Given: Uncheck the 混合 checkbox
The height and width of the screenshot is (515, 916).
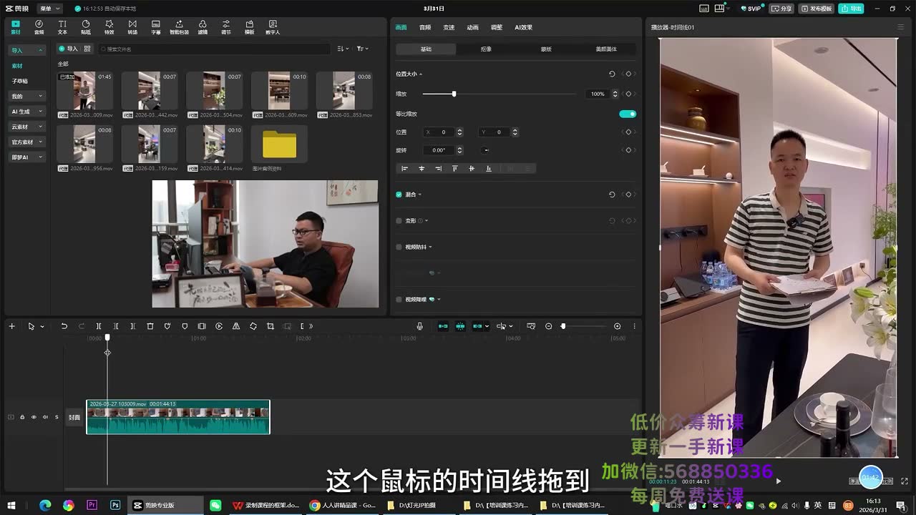Looking at the screenshot, I should [399, 195].
